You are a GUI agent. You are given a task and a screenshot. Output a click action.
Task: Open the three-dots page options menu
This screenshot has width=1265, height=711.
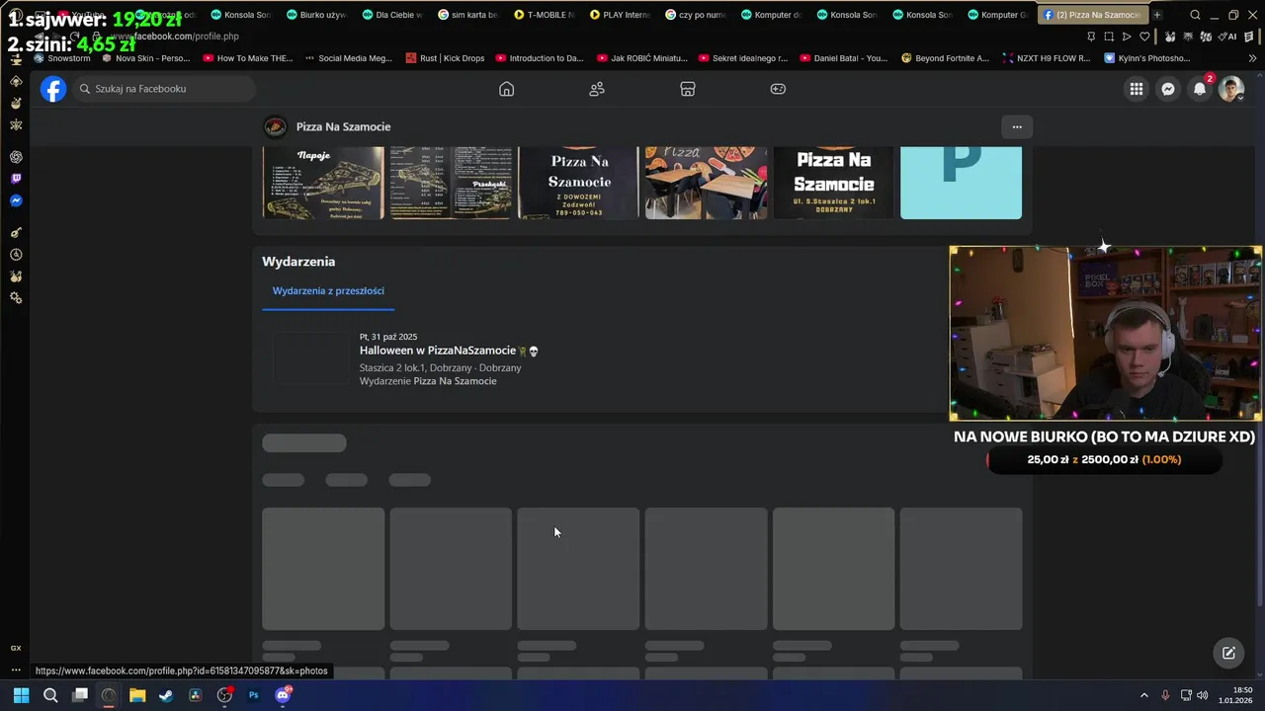click(1017, 126)
